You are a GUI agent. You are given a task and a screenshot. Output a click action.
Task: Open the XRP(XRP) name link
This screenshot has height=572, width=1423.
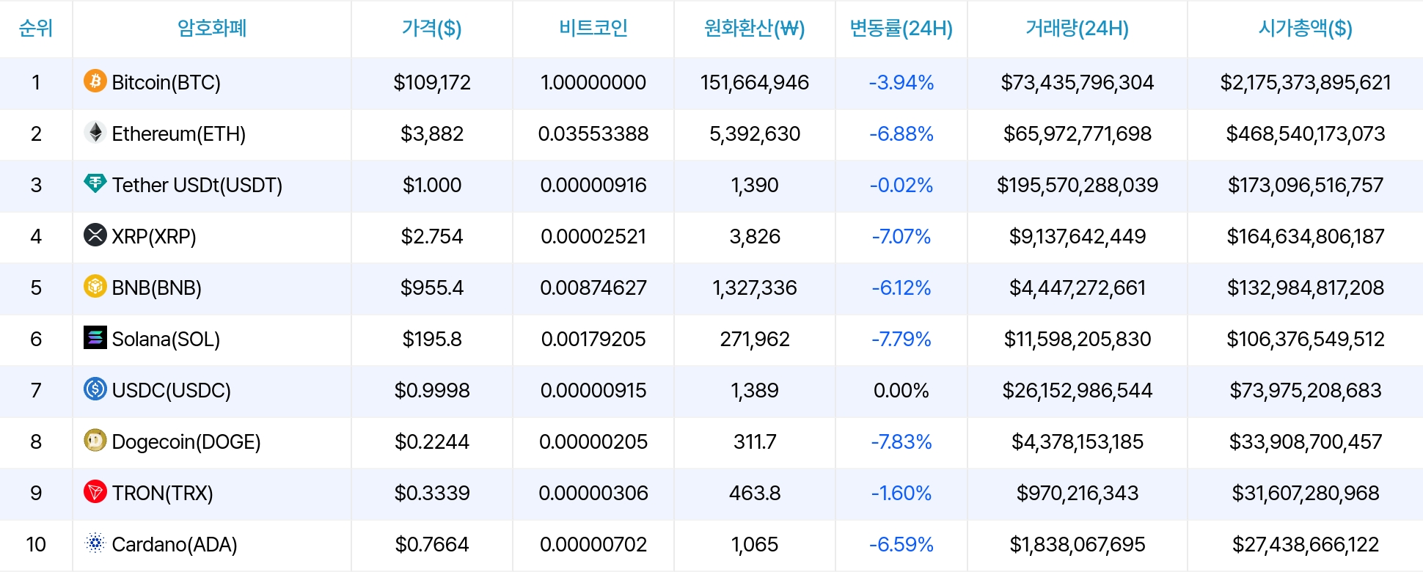pos(154,236)
